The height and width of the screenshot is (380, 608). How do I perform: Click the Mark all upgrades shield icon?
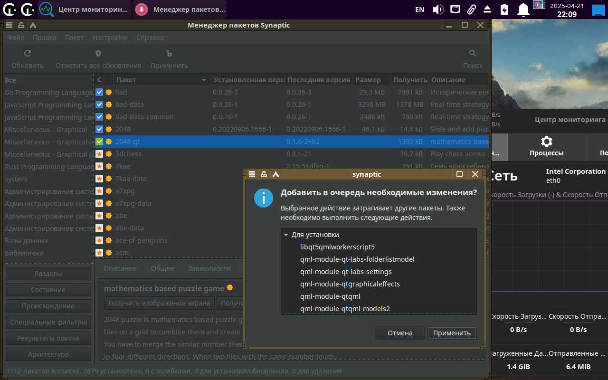[x=98, y=54]
